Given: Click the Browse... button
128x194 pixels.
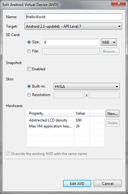Looking at the screenshot, I should pos(110,51).
